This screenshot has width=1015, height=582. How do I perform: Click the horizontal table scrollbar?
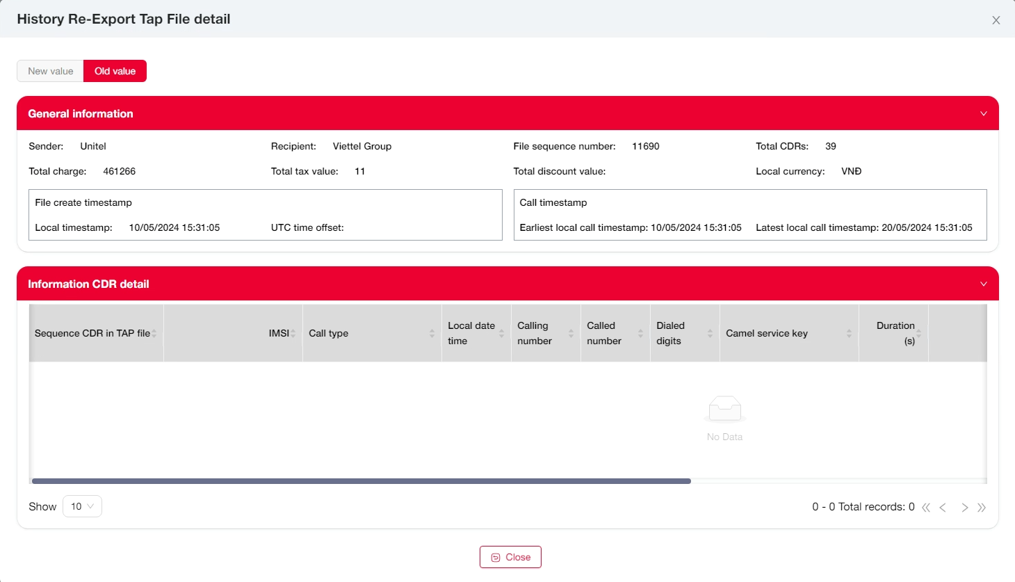point(362,481)
